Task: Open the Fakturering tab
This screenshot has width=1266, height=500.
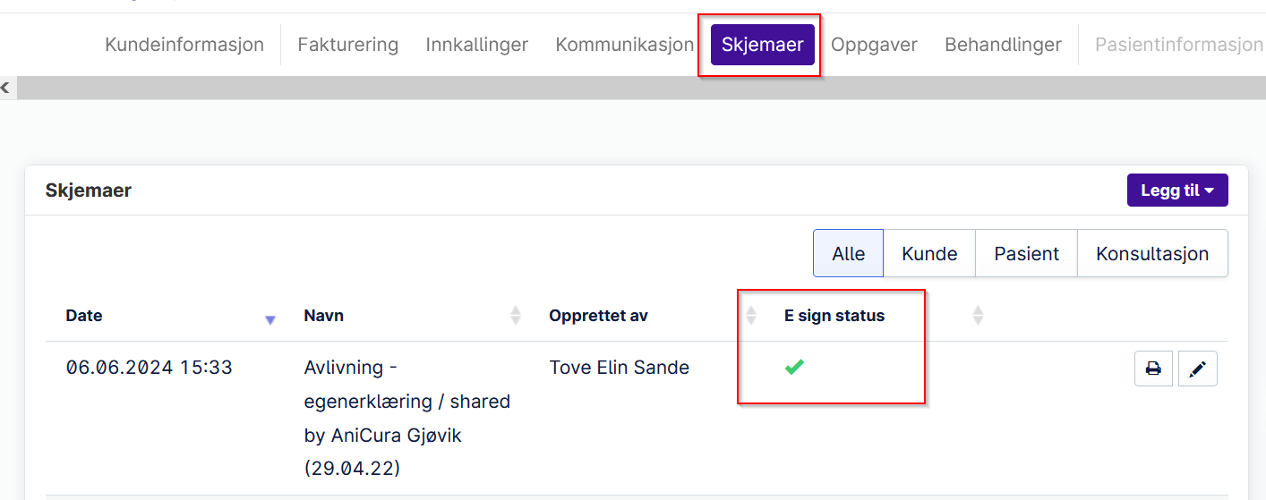Action: pos(348,45)
